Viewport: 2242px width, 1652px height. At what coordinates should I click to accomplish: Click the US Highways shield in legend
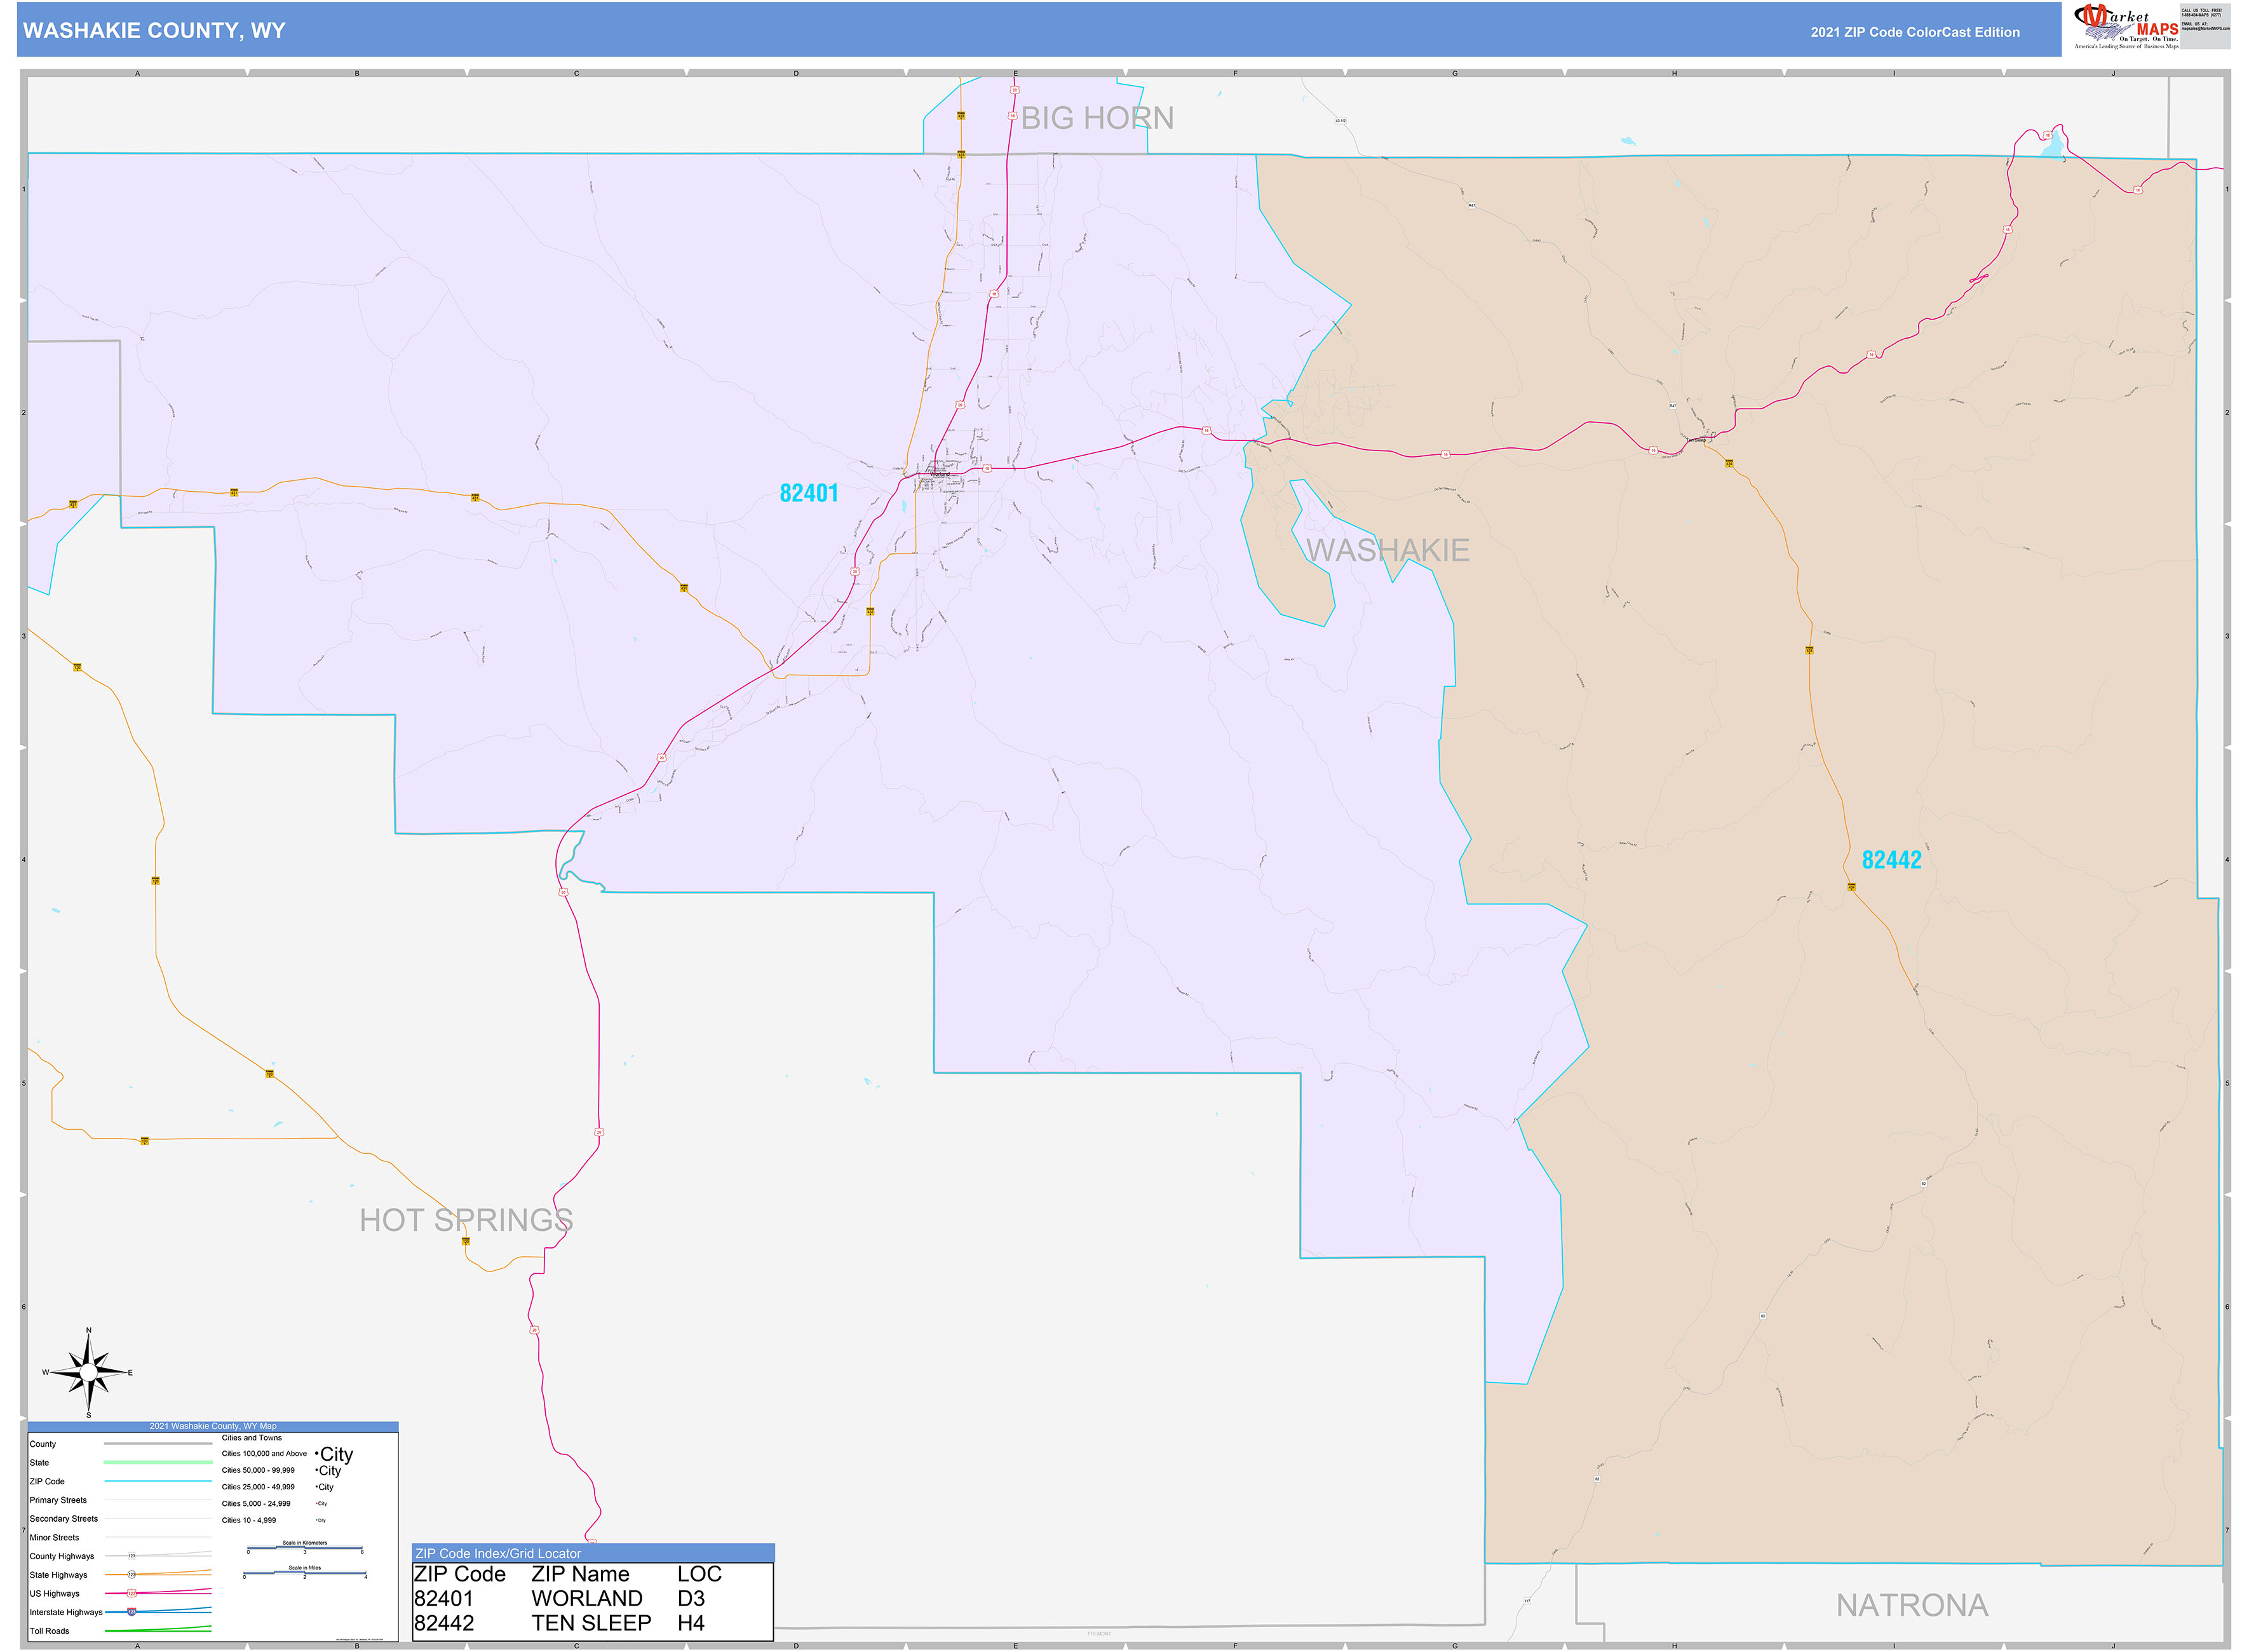(131, 1593)
